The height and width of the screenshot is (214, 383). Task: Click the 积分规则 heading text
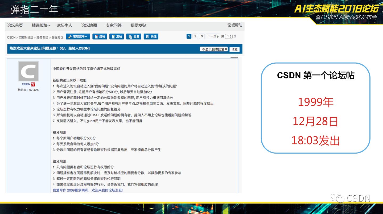[60, 132]
